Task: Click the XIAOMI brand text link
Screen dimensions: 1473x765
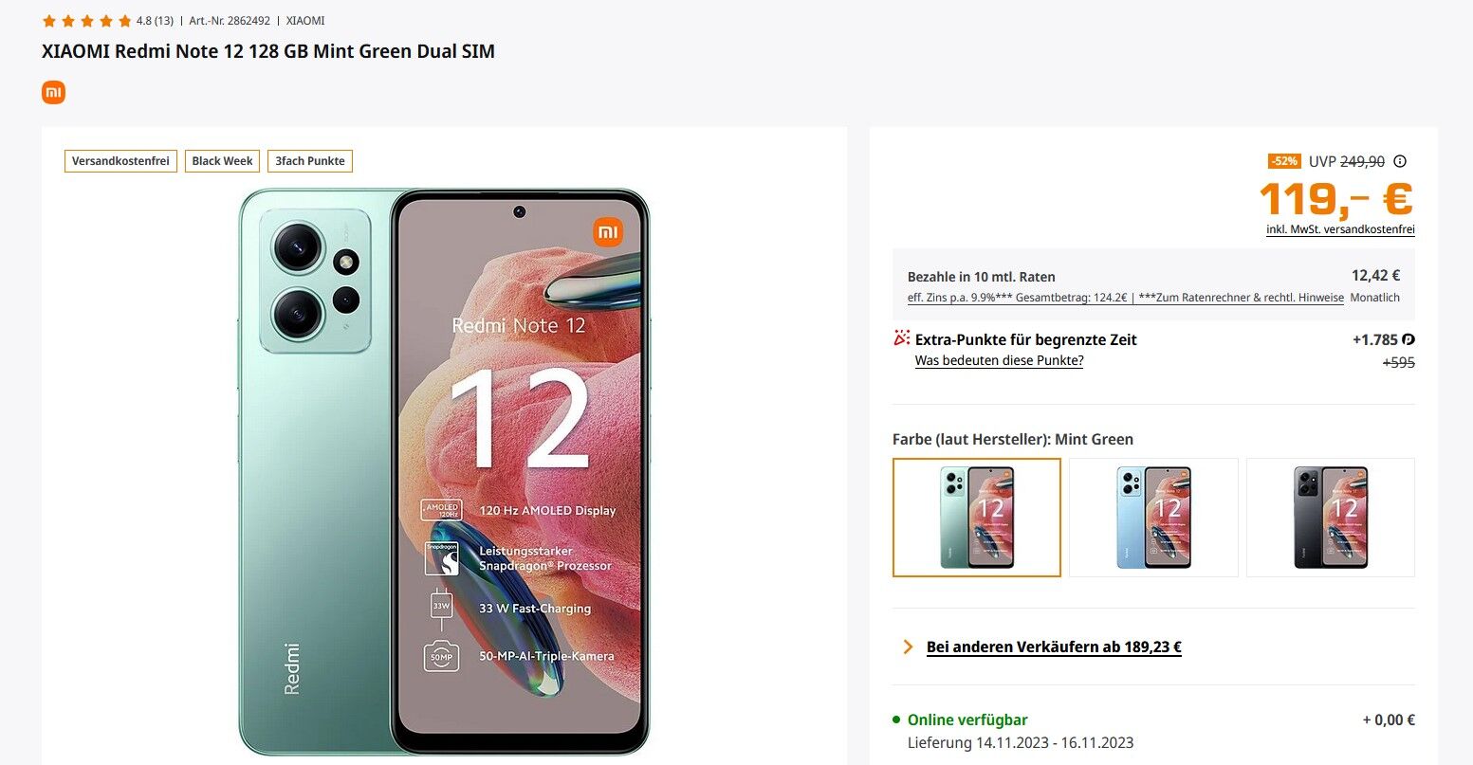Action: 305,20
